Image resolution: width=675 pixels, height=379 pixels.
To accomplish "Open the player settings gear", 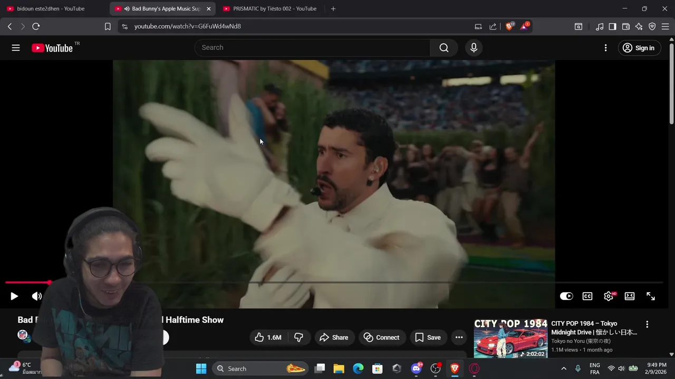I will click(609, 296).
